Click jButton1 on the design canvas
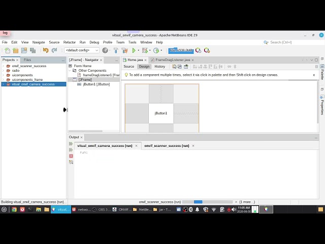325x244 pixels. pos(161,113)
